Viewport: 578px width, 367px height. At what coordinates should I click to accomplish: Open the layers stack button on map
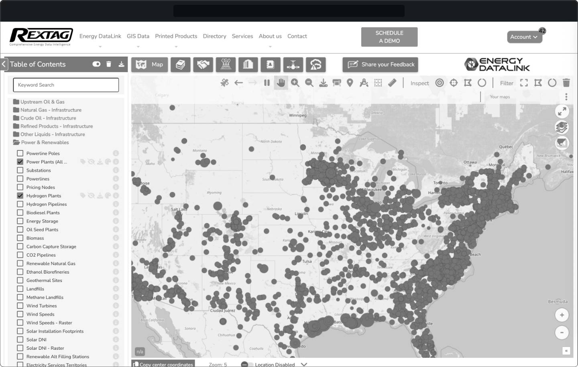[562, 128]
